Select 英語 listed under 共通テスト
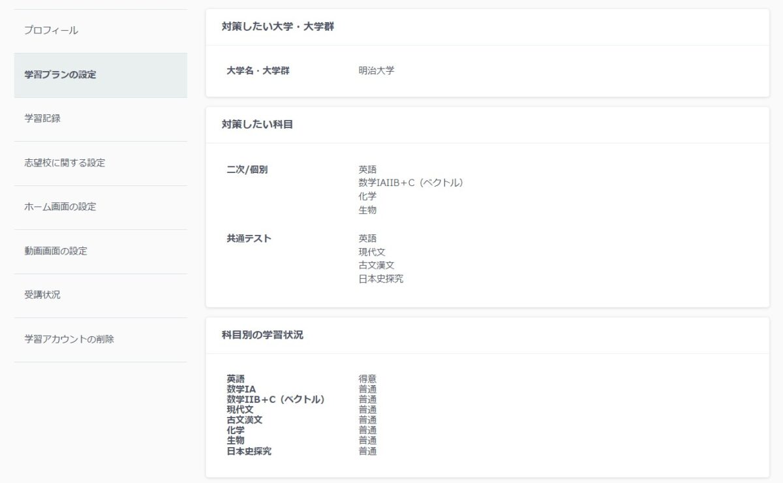 (x=367, y=238)
